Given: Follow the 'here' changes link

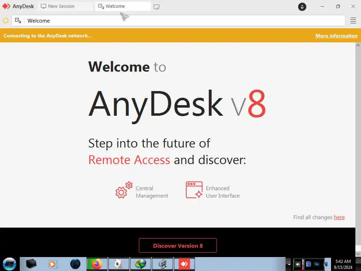Looking at the screenshot, I should pyautogui.click(x=339, y=217).
